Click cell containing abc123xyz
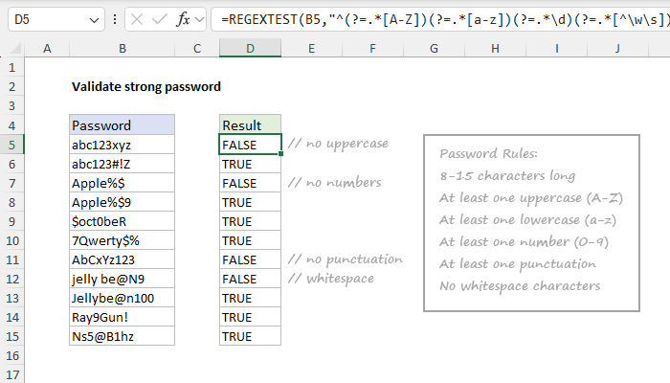This screenshot has height=383, width=670. 122,145
